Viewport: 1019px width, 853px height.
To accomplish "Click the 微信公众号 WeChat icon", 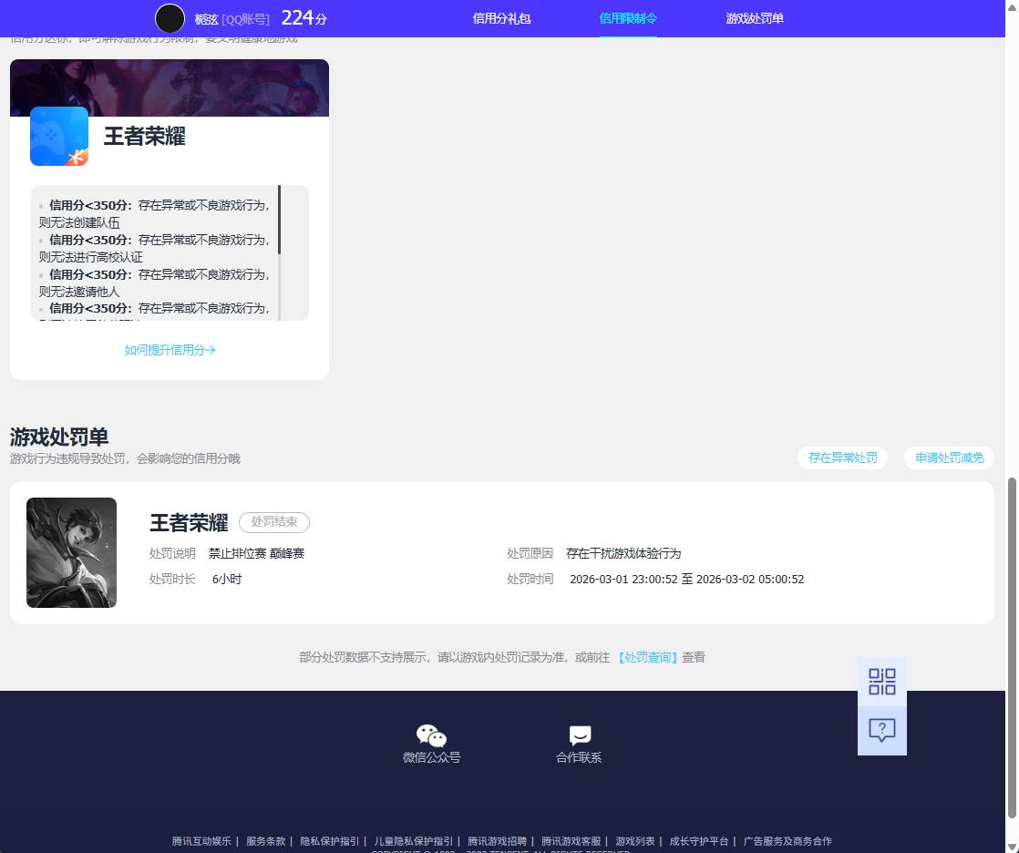I will [x=431, y=736].
